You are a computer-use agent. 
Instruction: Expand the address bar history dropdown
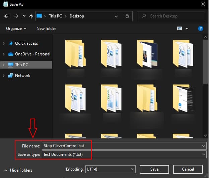pos(116,16)
